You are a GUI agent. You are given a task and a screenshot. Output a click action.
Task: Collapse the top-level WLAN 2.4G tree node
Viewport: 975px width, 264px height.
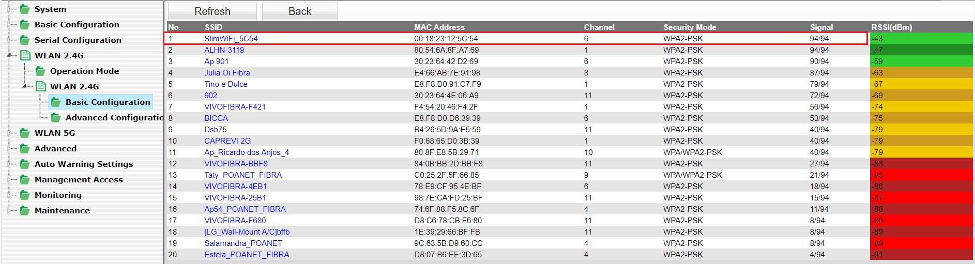coord(9,55)
